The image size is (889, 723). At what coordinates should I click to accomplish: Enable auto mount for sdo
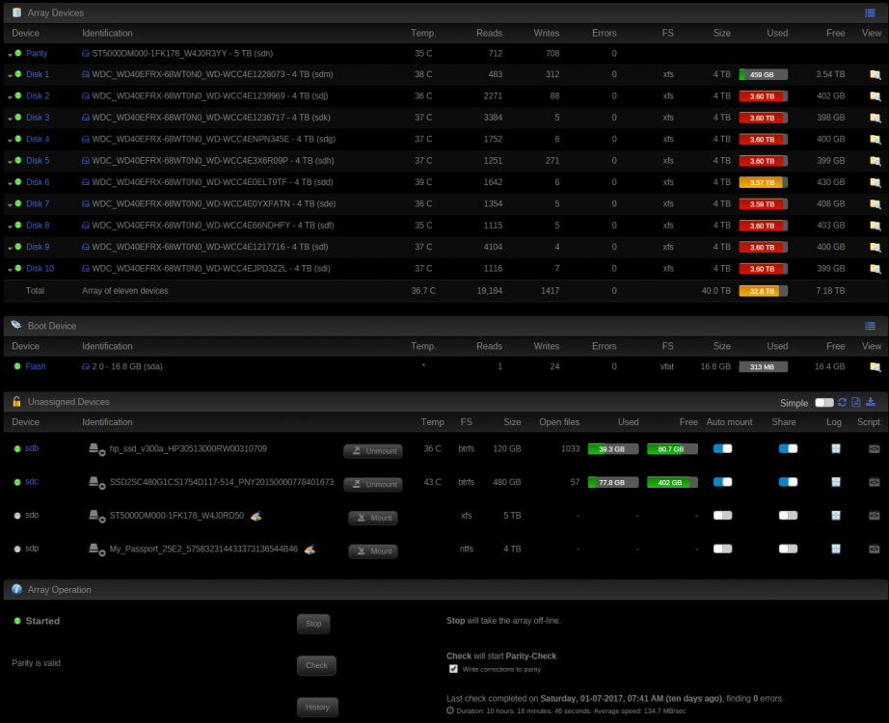[722, 516]
